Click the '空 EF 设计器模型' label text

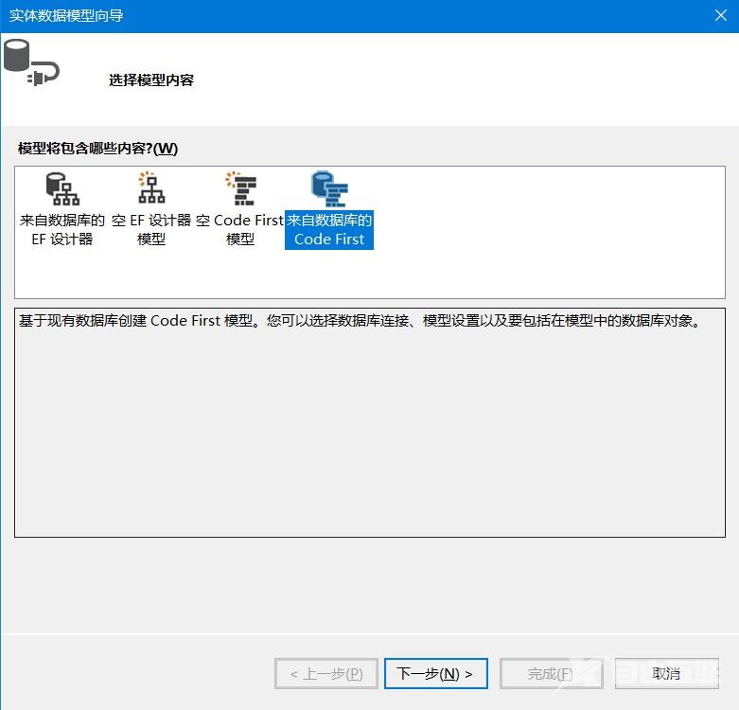tap(151, 229)
